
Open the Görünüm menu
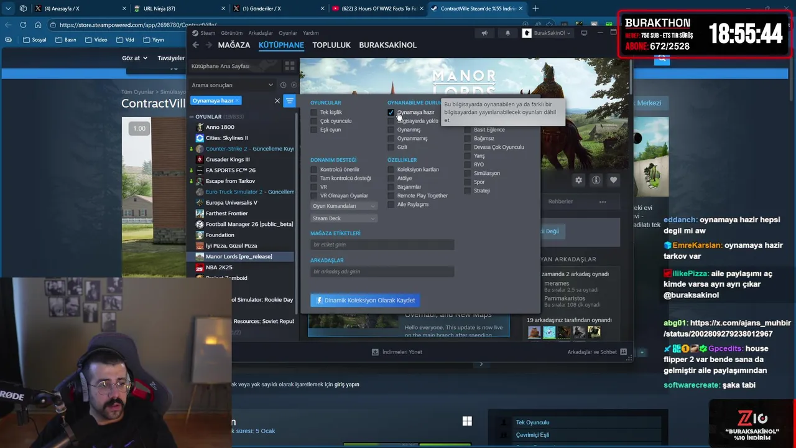pyautogui.click(x=232, y=33)
